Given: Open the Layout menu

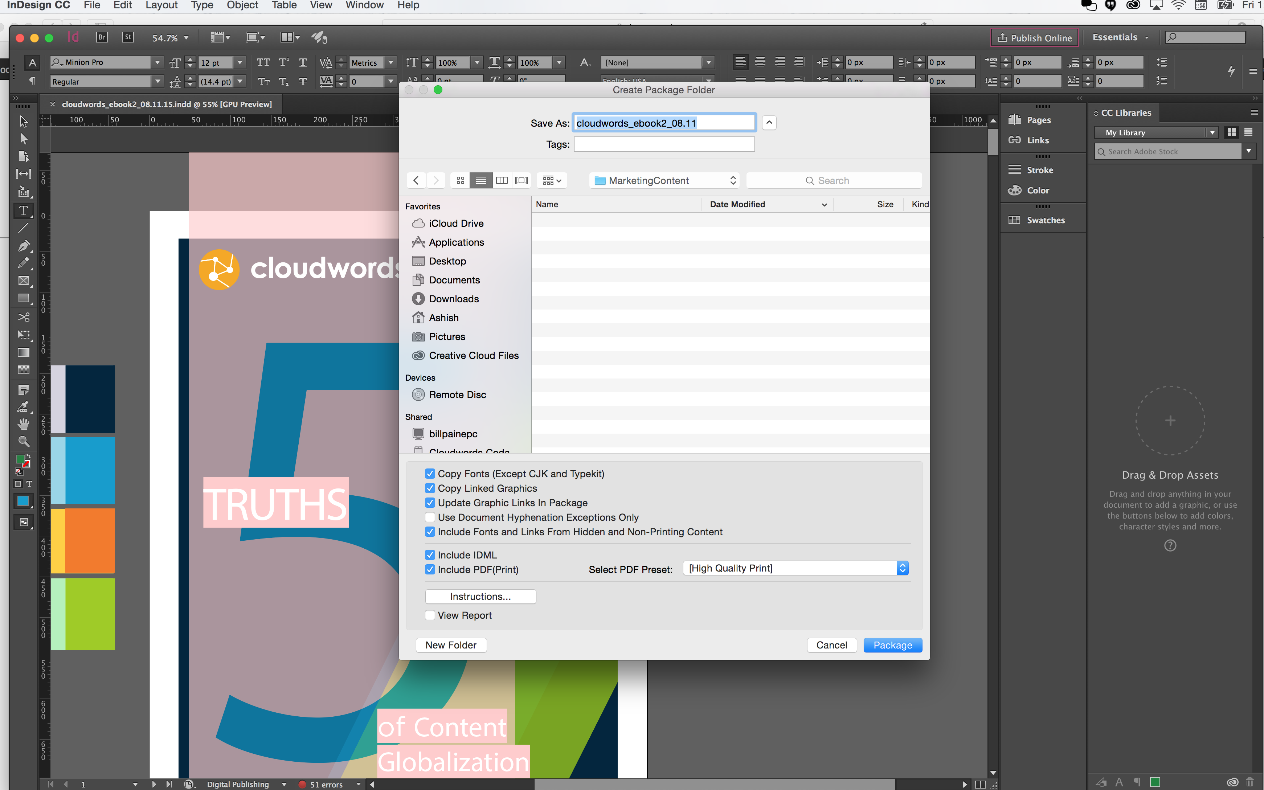Looking at the screenshot, I should (x=161, y=5).
